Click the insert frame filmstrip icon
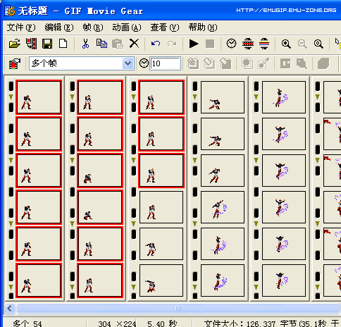This screenshot has height=327, width=341. click(32, 44)
